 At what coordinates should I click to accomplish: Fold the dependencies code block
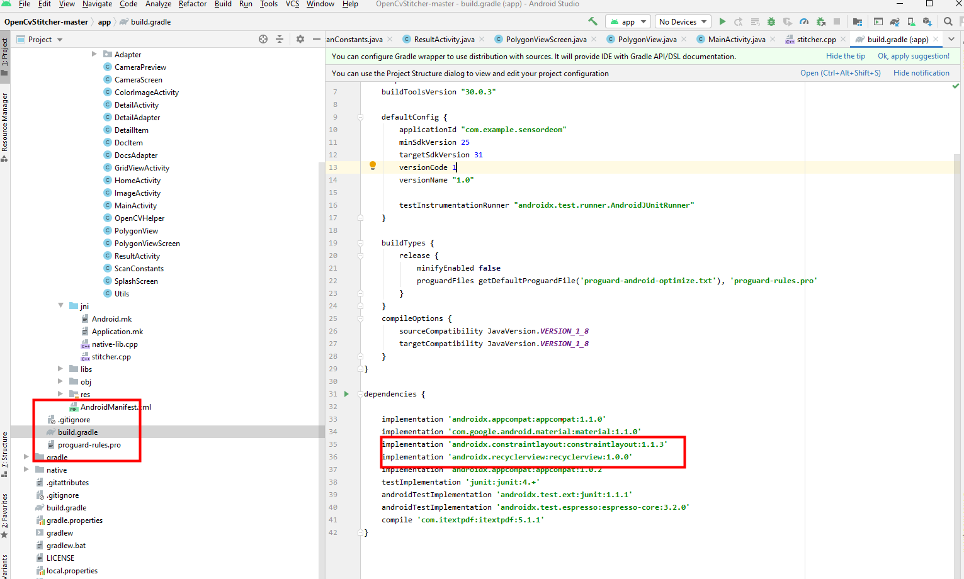pos(360,394)
